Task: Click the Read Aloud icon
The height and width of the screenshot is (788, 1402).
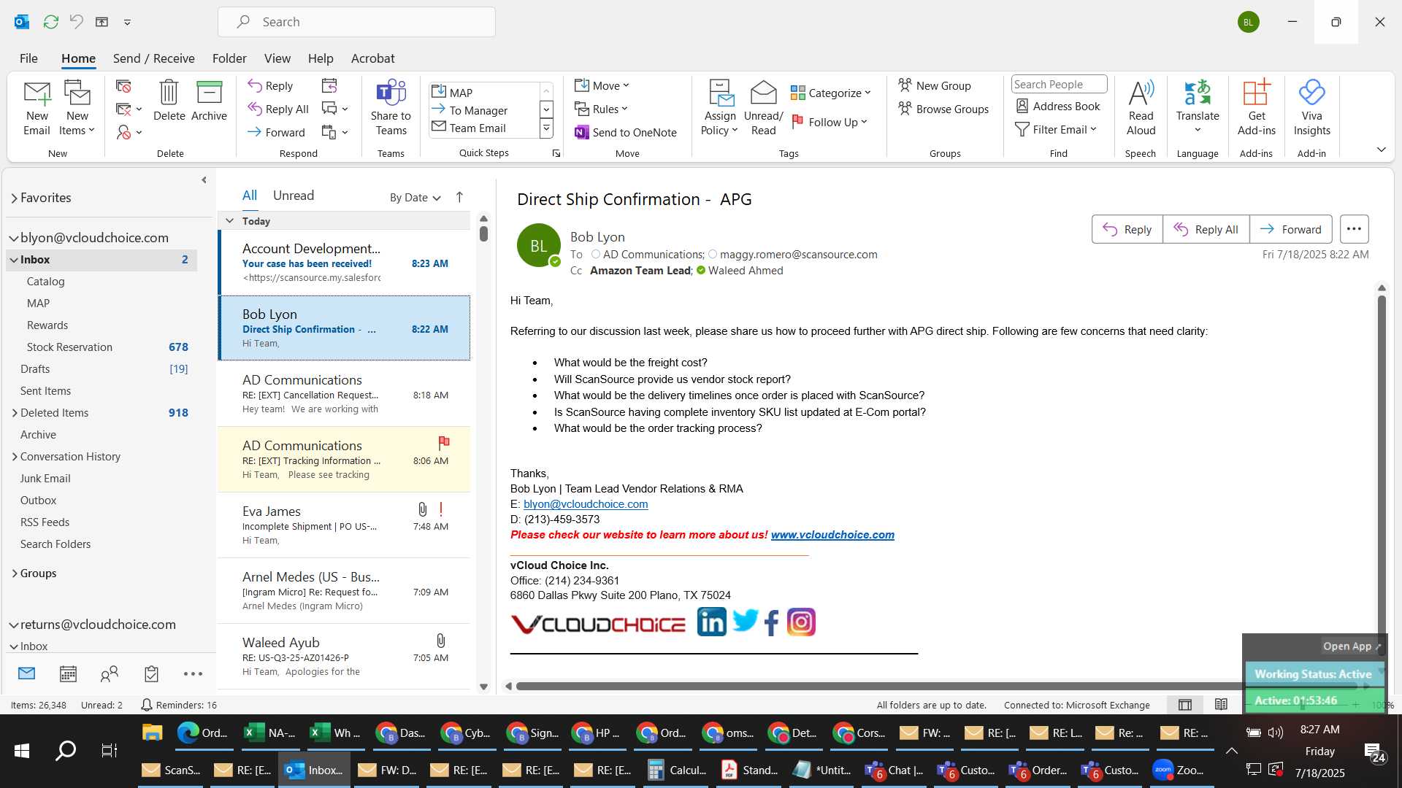Action: (1141, 93)
